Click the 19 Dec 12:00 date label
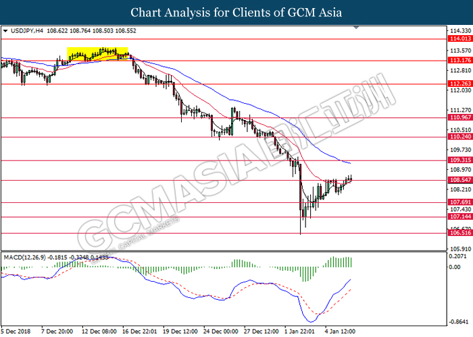This screenshot has height=337, width=473. click(180, 332)
